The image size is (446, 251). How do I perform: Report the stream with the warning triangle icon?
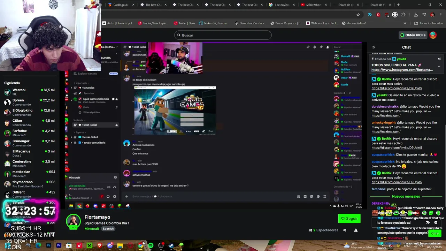[x=356, y=230]
